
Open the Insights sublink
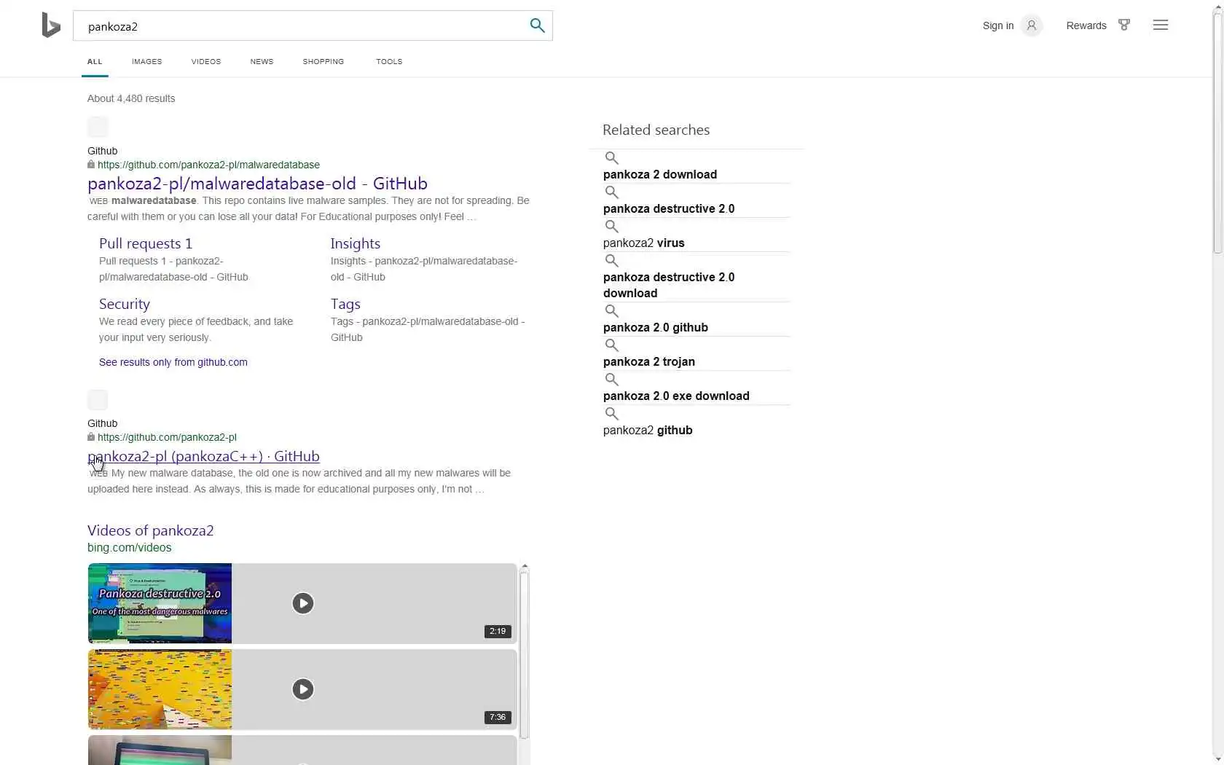(355, 243)
